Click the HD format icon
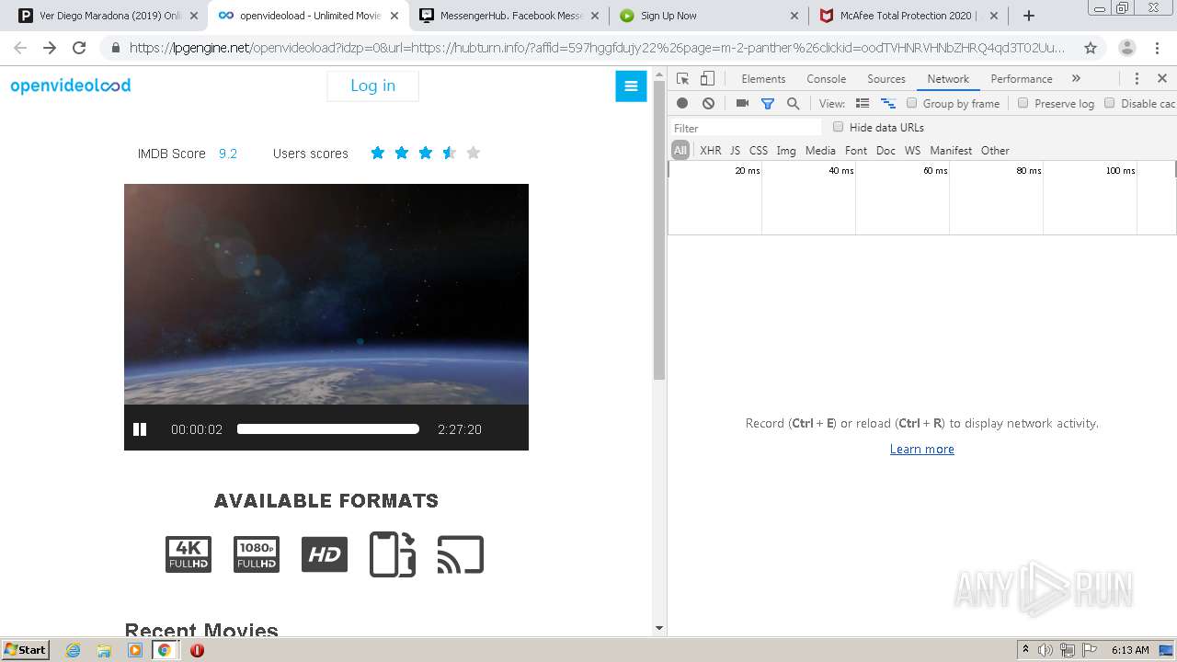 pyautogui.click(x=325, y=554)
